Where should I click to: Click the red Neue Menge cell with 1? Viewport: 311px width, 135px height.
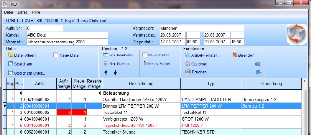click(x=79, y=112)
